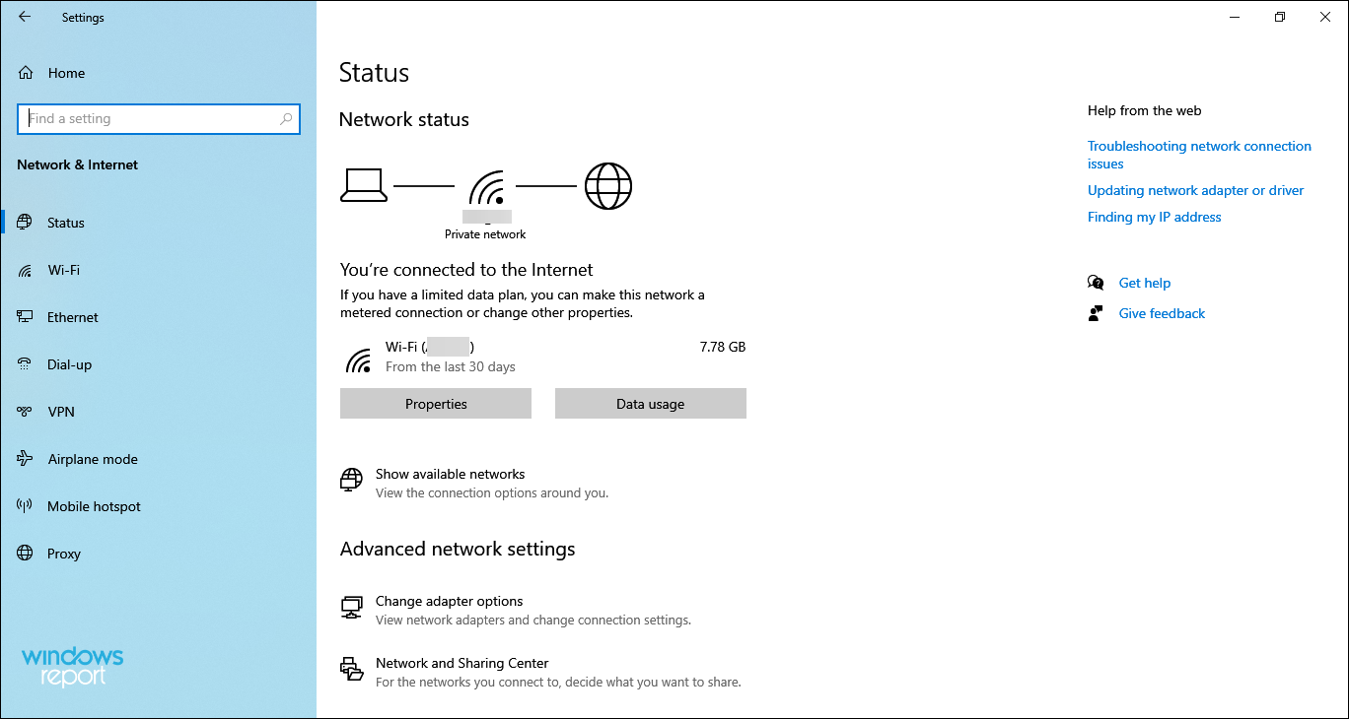Select the Airplane mode icon
The image size is (1349, 719).
[x=25, y=458]
